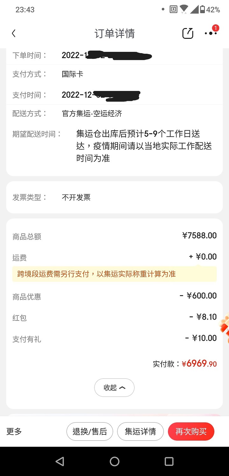229x476 pixels.
Task: Tap Android home circle button
Action: 114,461
